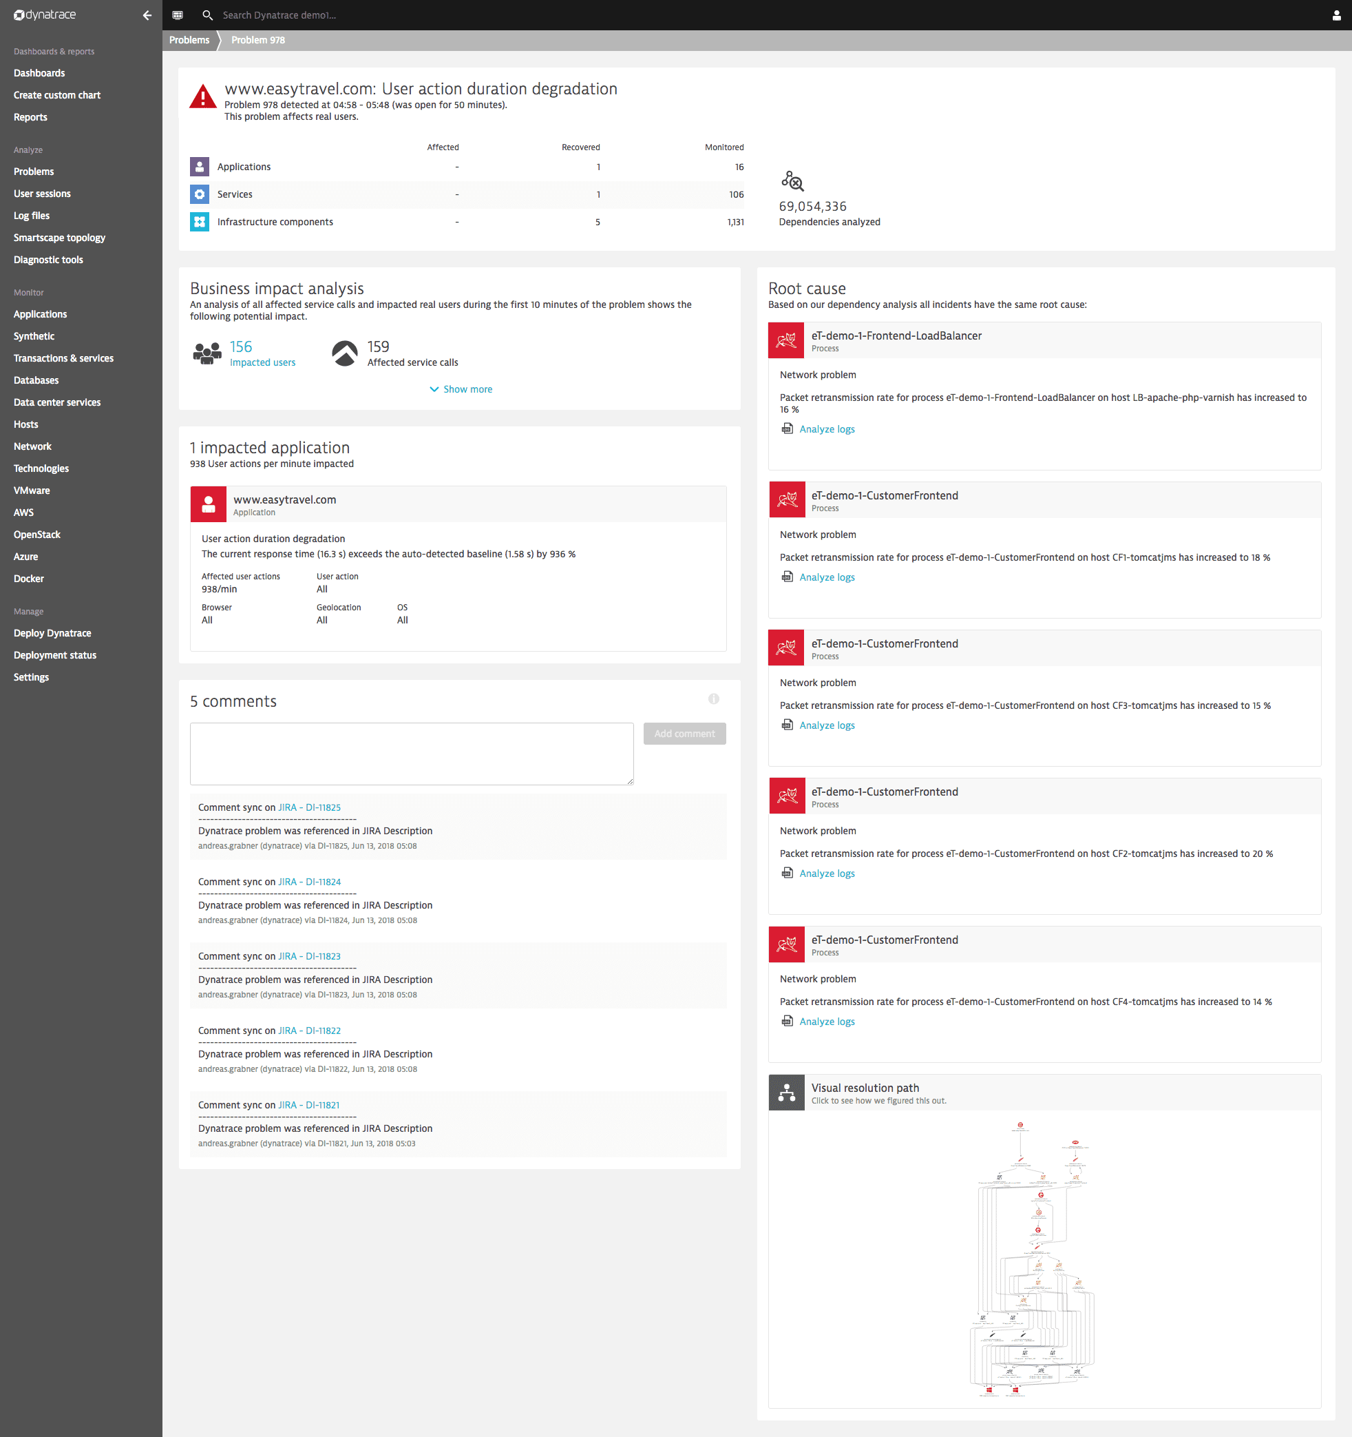The image size is (1352, 1437).
Task: Open JIRA - DI-11823 link
Action: (309, 956)
